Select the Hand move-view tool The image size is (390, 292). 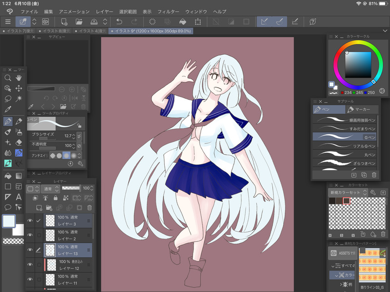(19, 78)
